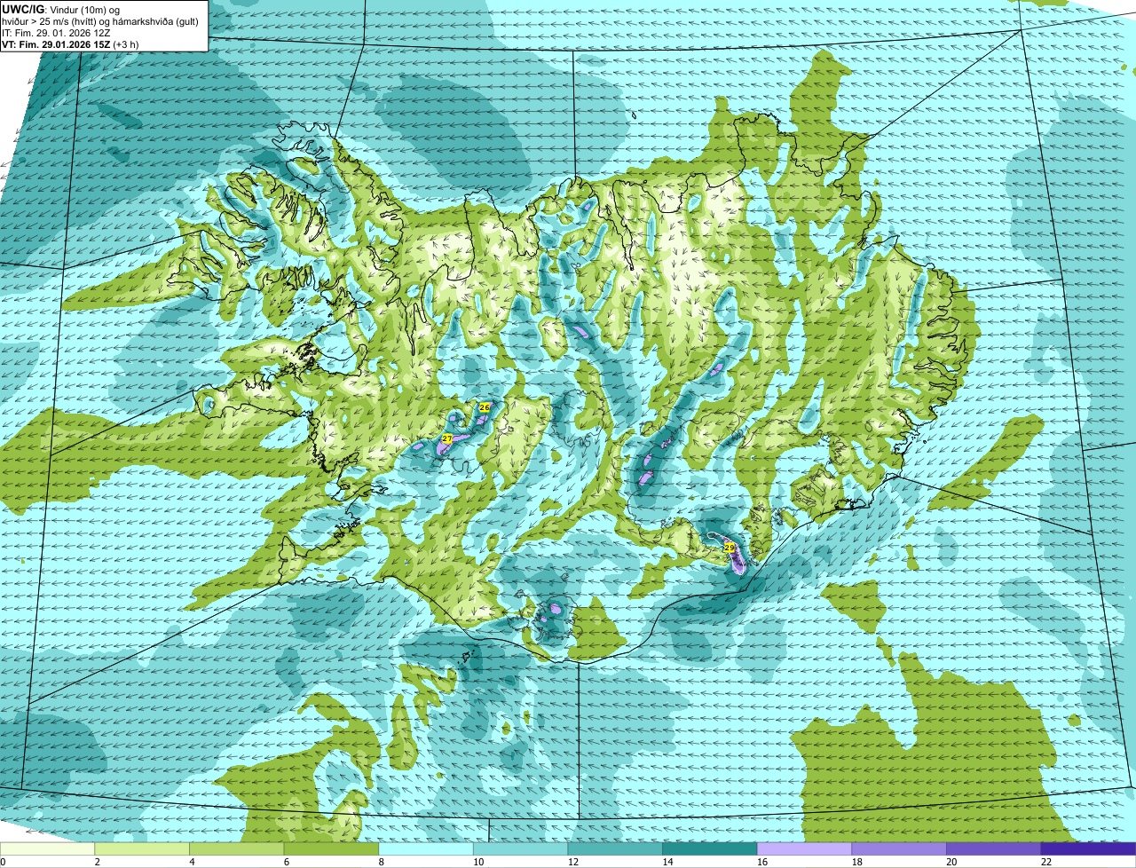Click the scale tick number 4
This screenshot has width=1136, height=868.
click(x=192, y=862)
